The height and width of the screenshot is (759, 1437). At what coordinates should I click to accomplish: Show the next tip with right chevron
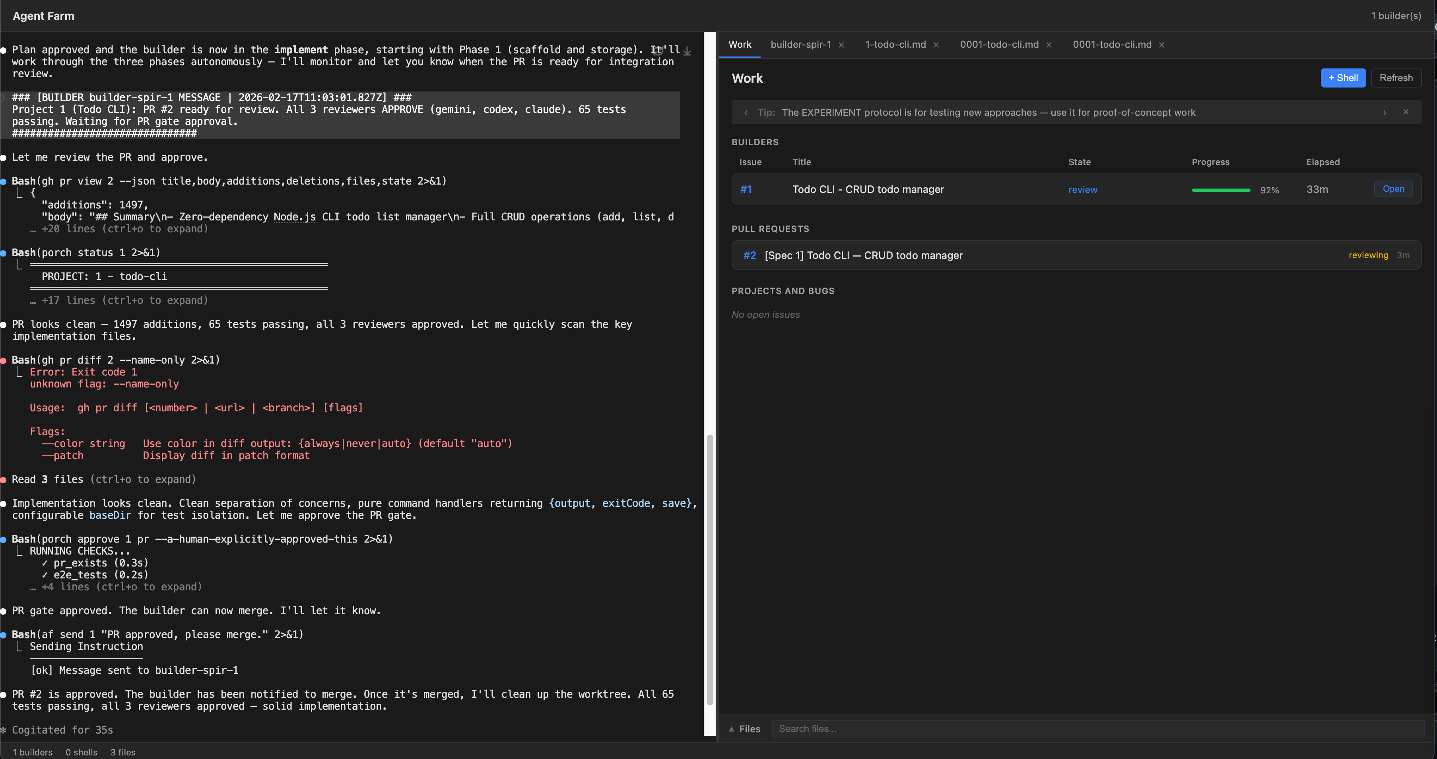[1385, 113]
